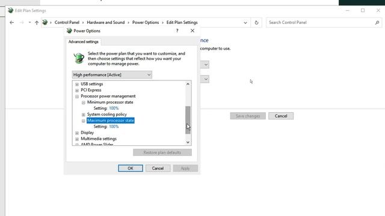This screenshot has width=385, height=216.
Task: Click Edit Plan Settings breadcrumb
Action: click(x=182, y=23)
